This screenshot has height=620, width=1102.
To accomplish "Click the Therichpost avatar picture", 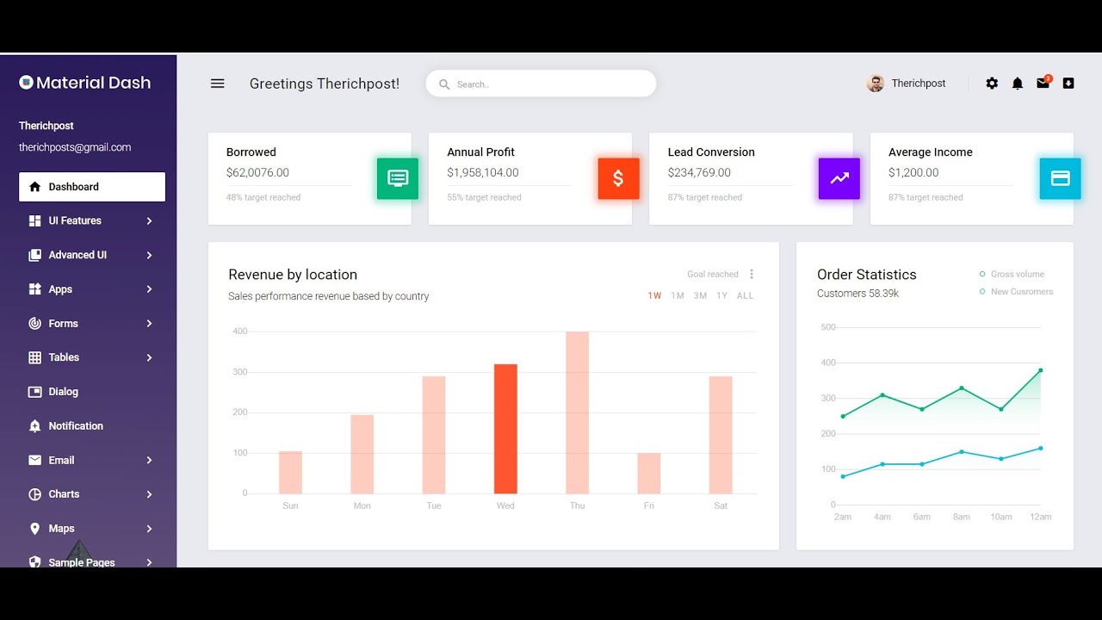I will pos(876,84).
